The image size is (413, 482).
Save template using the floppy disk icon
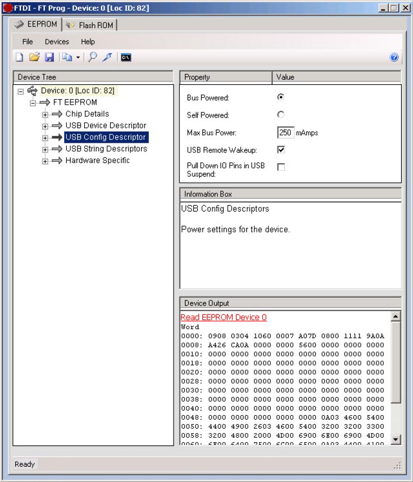point(49,57)
